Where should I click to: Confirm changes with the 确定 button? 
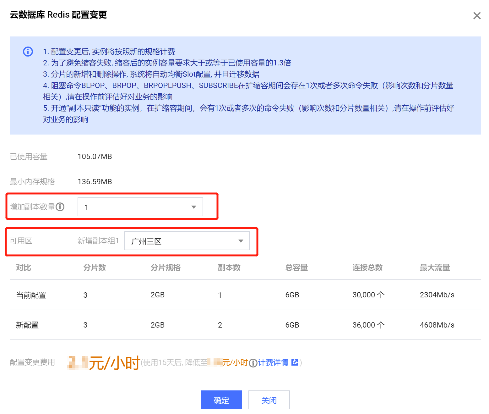click(221, 400)
